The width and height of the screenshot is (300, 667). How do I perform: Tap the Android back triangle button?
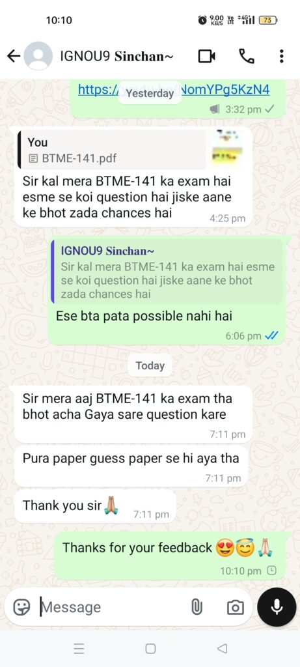222,648
